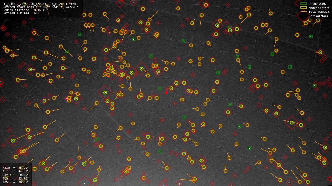332x186 pixels.
Task: Click the 'Alt = 44.58°' value
Action: (16, 171)
